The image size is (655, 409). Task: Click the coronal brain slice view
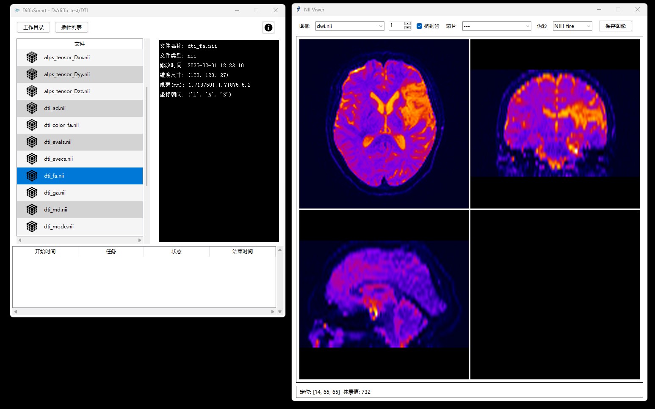555,124
